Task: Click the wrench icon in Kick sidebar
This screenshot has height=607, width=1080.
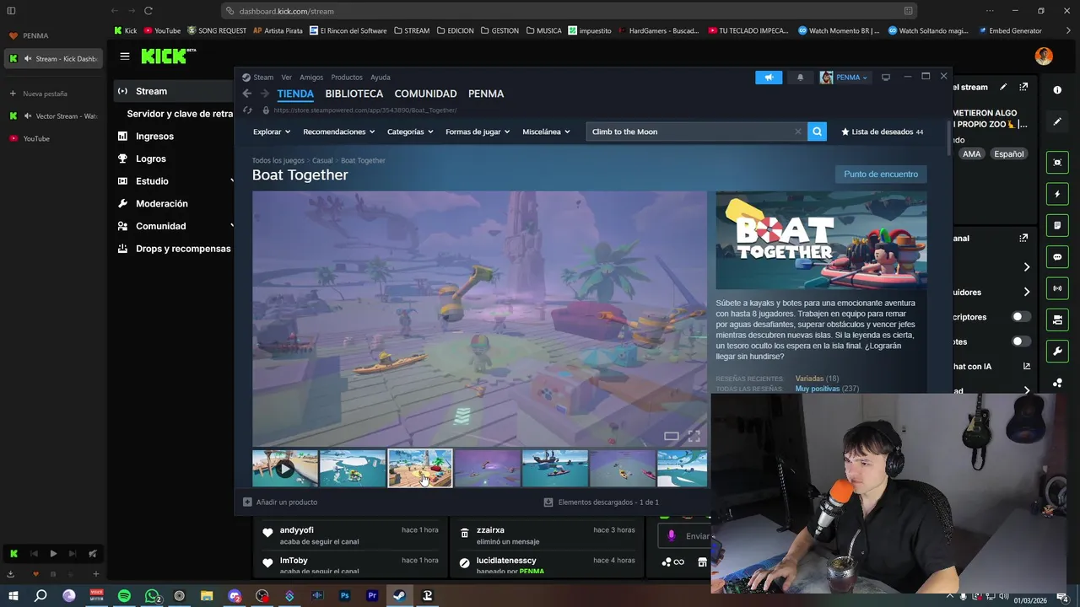Action: coord(1057,351)
